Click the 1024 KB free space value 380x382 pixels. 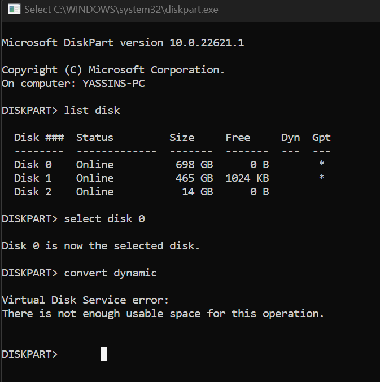tap(247, 178)
